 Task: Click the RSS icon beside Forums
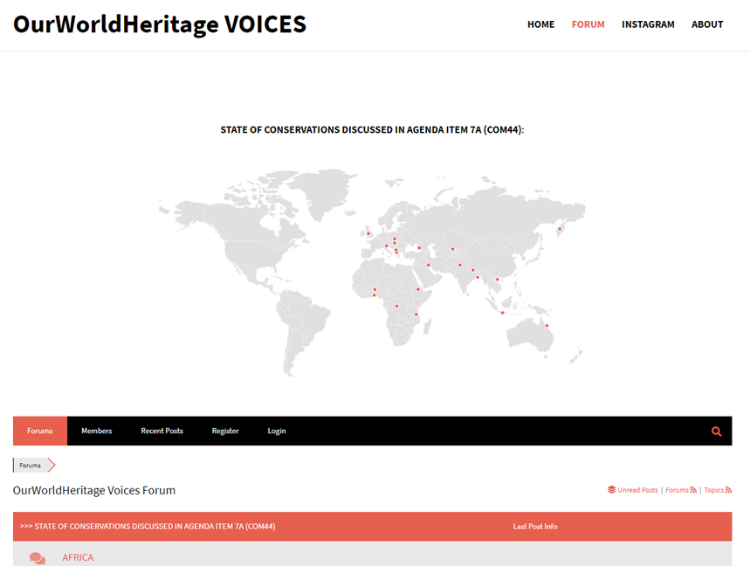pyautogui.click(x=693, y=490)
